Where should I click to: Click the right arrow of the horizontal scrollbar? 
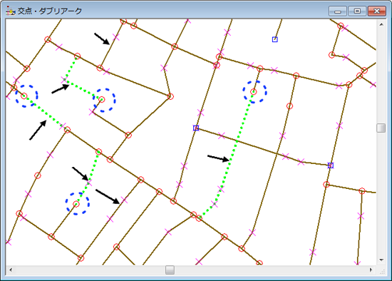[x=371, y=270]
